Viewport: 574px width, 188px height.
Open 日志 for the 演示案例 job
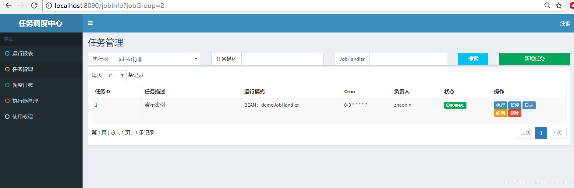(x=529, y=105)
